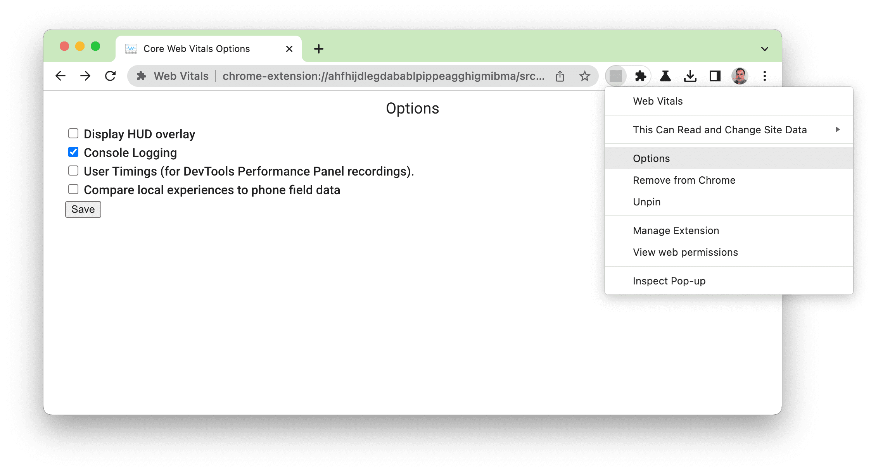Viewport: 871px width, 472px height.
Task: Click the Web Vitals extension icon
Action: tap(616, 77)
